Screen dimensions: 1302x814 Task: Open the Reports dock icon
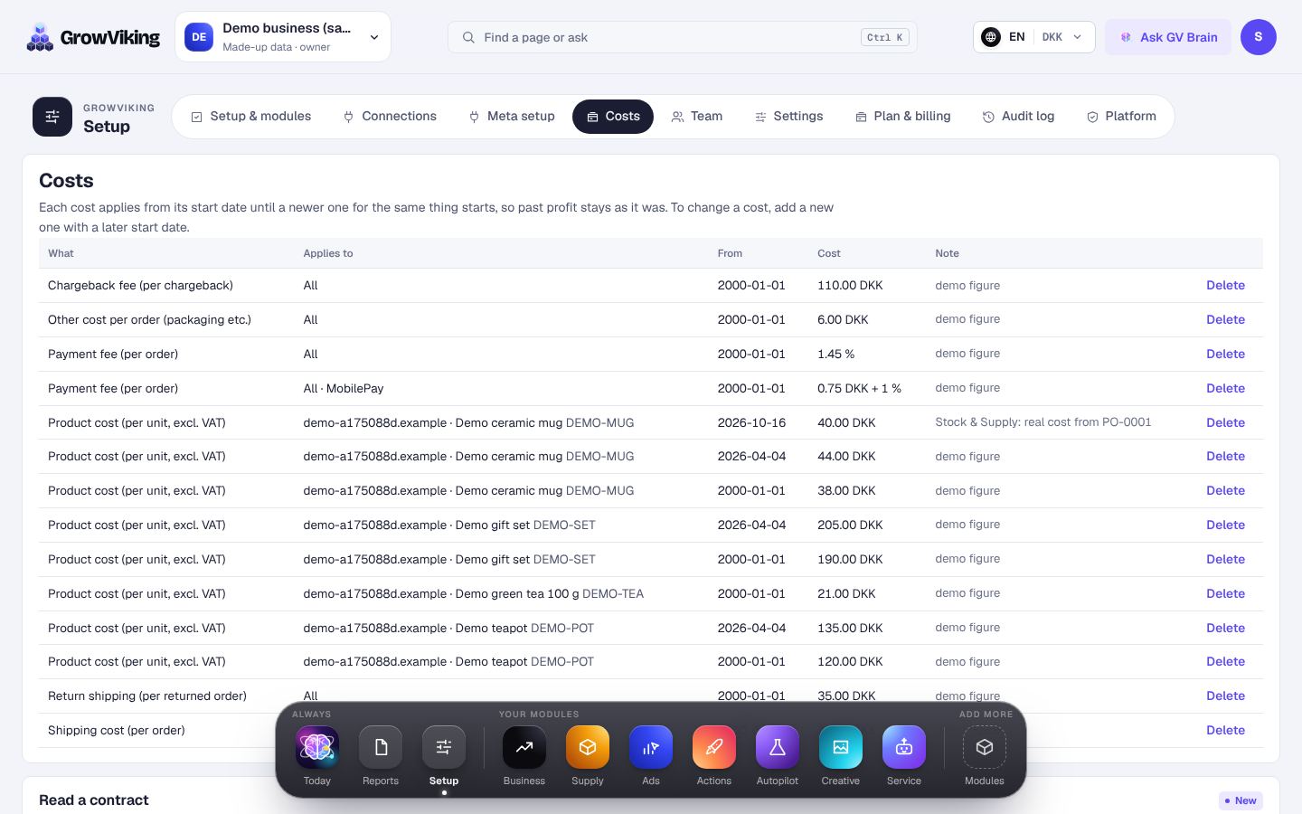tap(381, 747)
